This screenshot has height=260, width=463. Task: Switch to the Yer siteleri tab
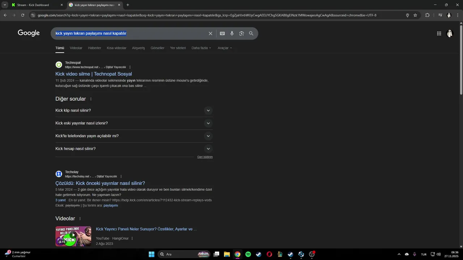pos(178,48)
